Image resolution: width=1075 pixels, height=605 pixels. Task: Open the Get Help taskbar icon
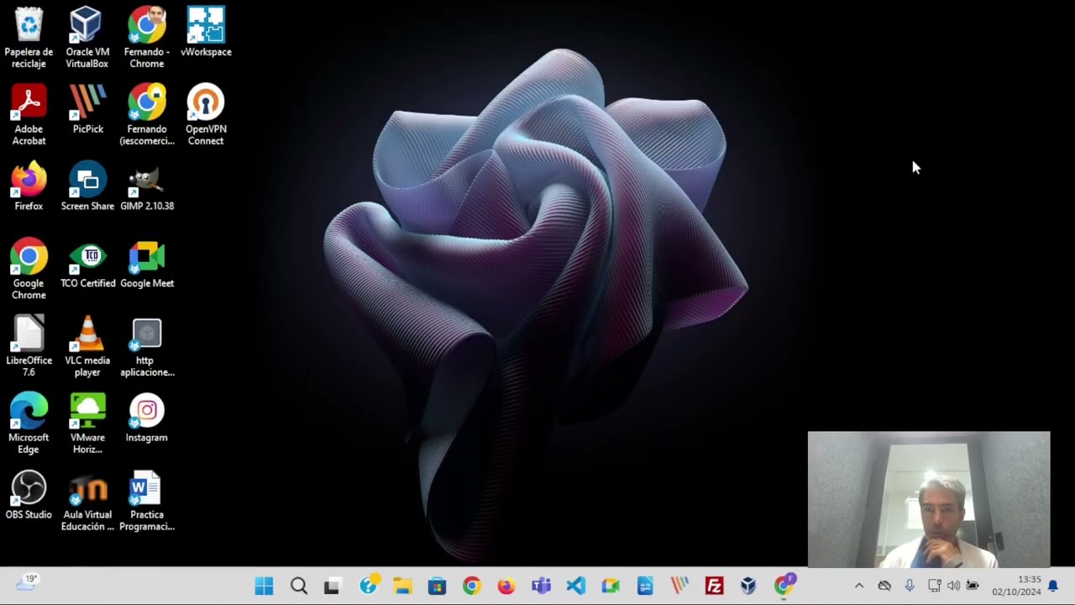point(368,586)
